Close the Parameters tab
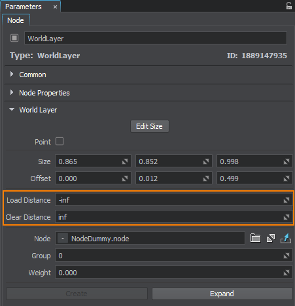The image size is (295, 306). [56, 7]
